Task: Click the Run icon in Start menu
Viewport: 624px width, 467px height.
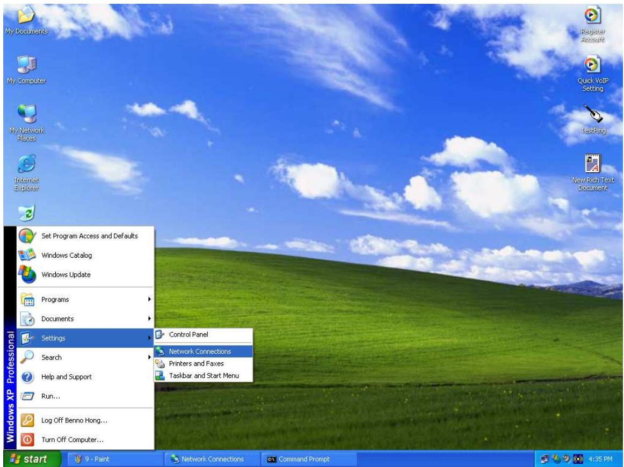Action: (x=27, y=396)
